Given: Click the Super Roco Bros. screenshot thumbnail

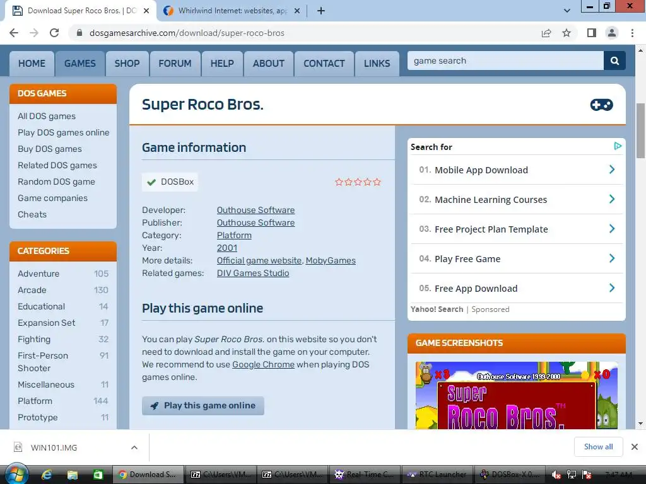Looking at the screenshot, I should pyautogui.click(x=517, y=395).
